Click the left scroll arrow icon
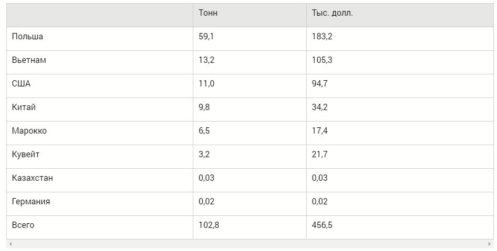Screen dimensions: 497x251 (x=11, y=244)
